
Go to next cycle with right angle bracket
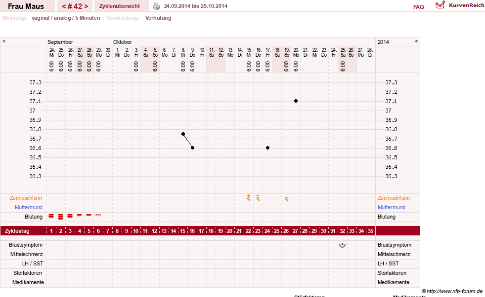click(86, 6)
